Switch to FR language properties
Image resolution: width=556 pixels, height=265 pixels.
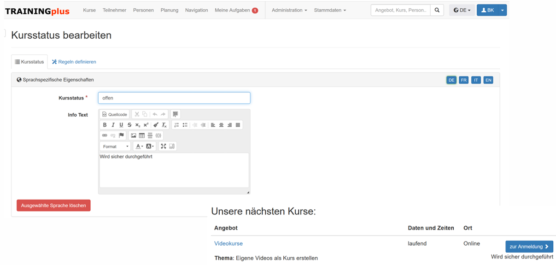coord(463,80)
